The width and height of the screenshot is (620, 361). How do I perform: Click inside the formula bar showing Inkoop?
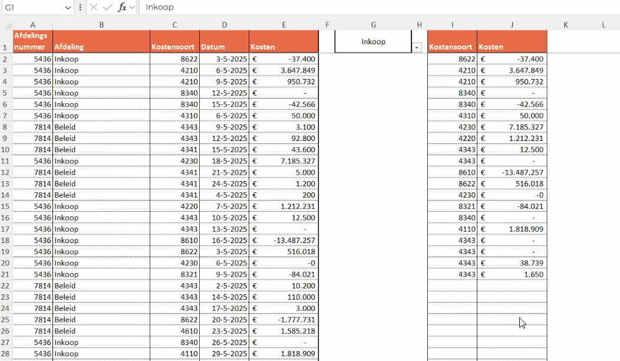click(236, 7)
